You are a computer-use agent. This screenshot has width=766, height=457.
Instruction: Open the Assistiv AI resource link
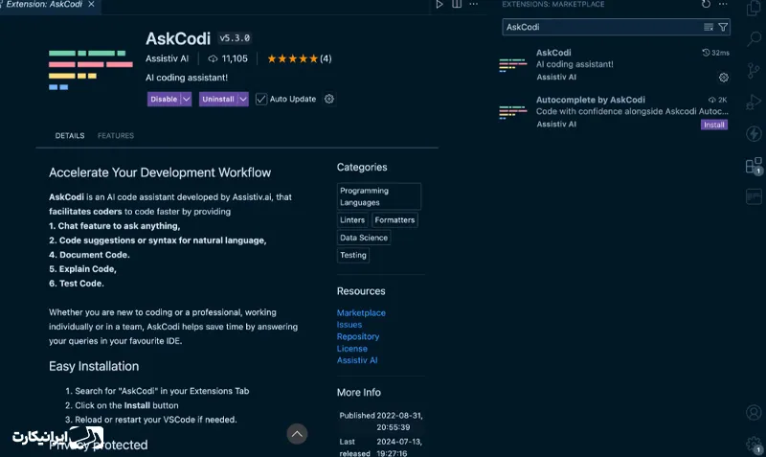tap(357, 360)
